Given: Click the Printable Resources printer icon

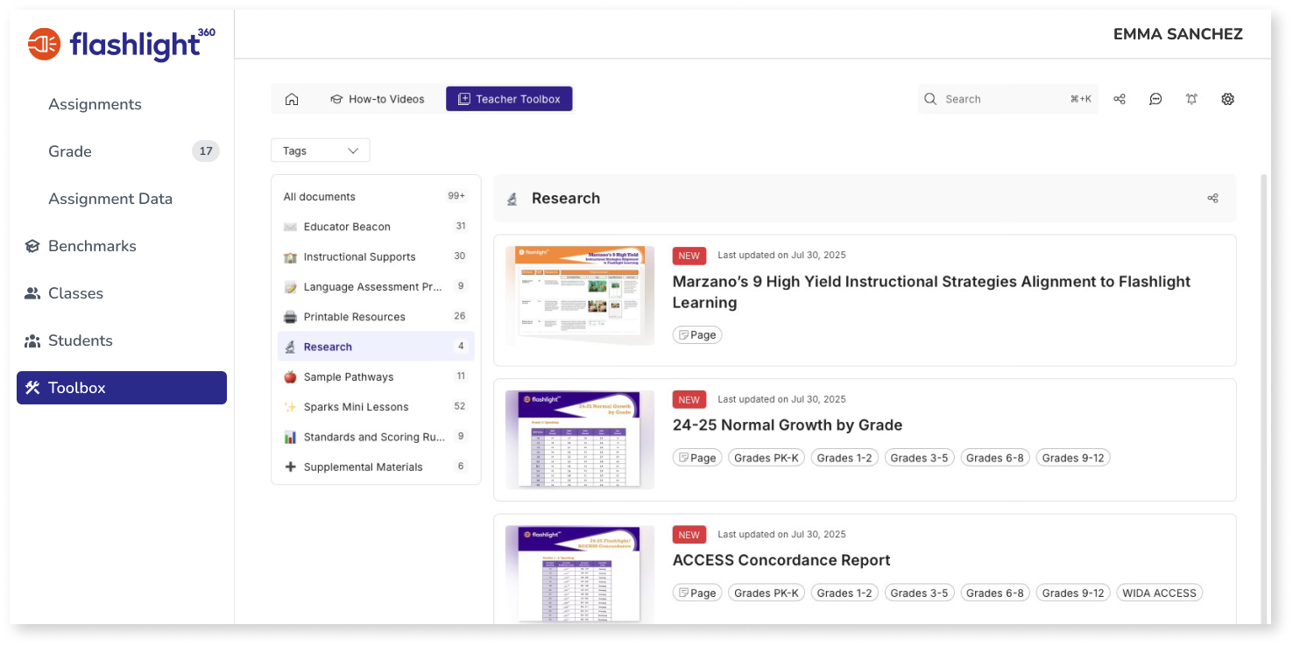Looking at the screenshot, I should click(x=290, y=317).
